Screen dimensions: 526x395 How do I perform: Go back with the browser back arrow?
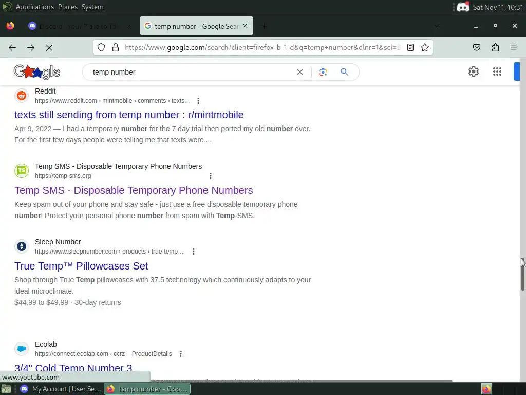click(x=12, y=48)
